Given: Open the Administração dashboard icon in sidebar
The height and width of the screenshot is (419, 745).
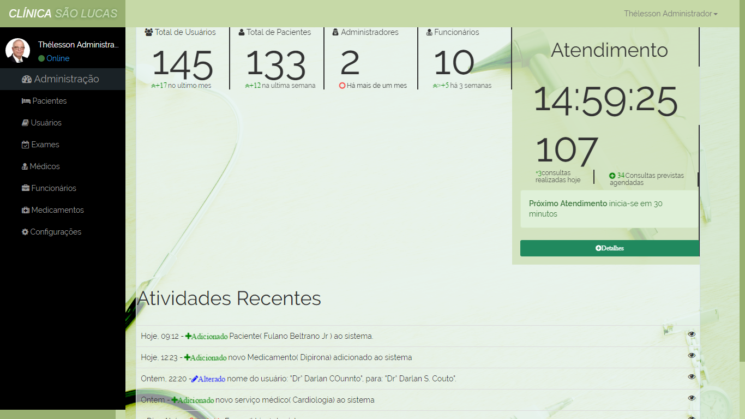Looking at the screenshot, I should 27,79.
